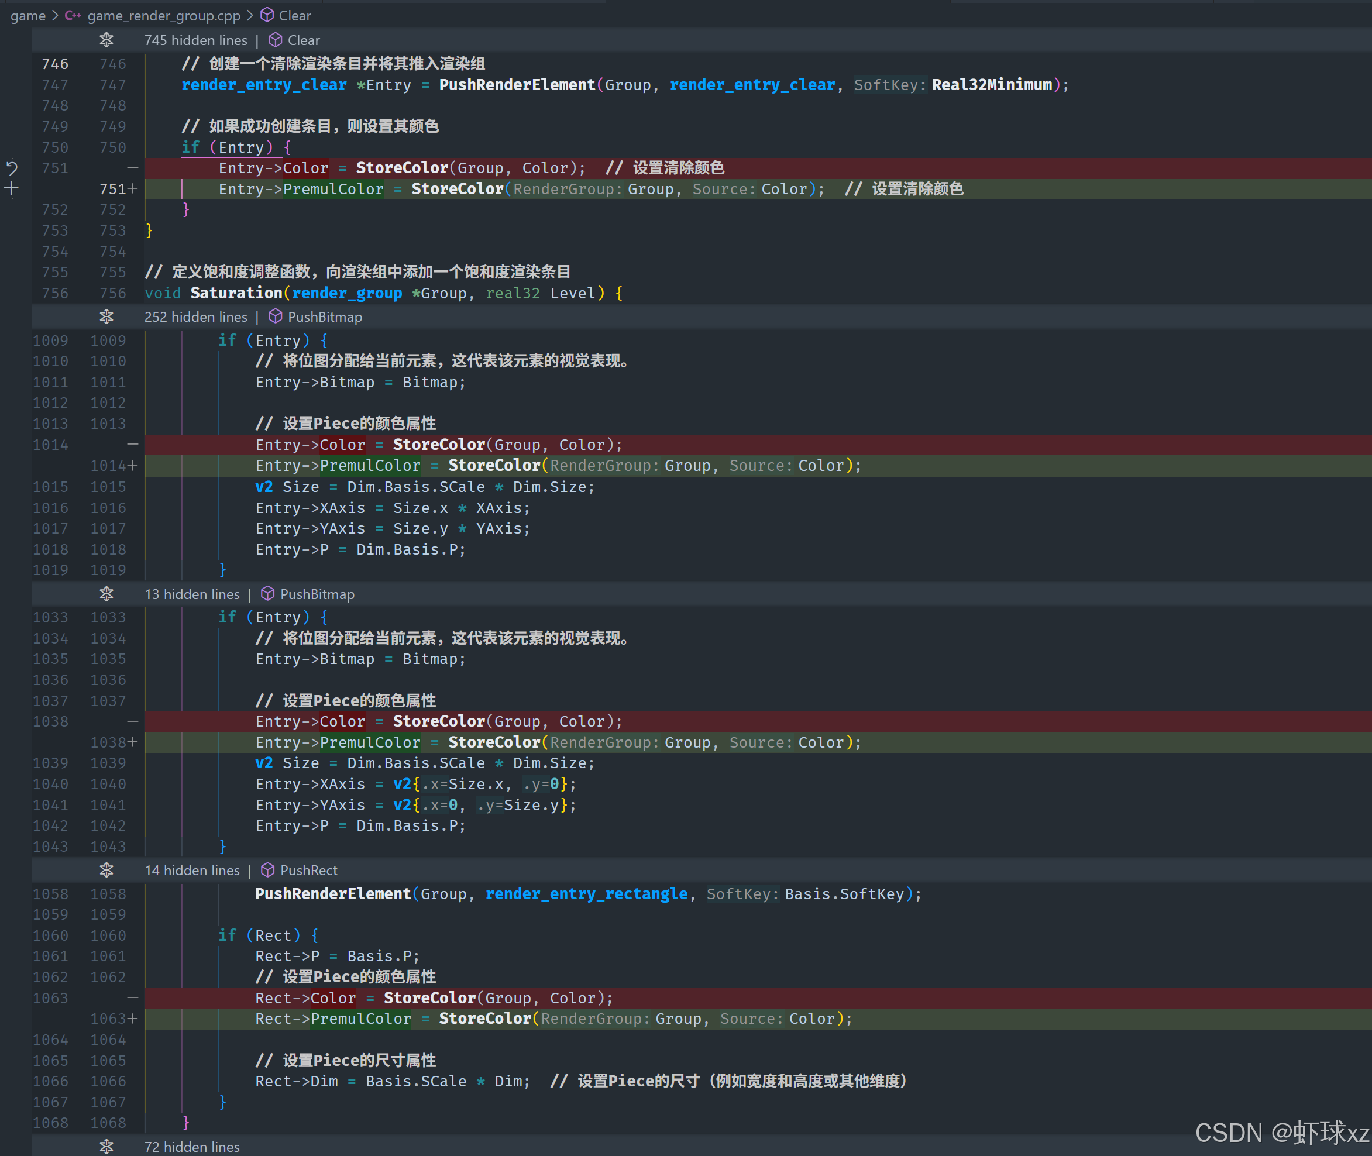
Task: Click the plus marker on added line 1038
Action: (x=132, y=742)
